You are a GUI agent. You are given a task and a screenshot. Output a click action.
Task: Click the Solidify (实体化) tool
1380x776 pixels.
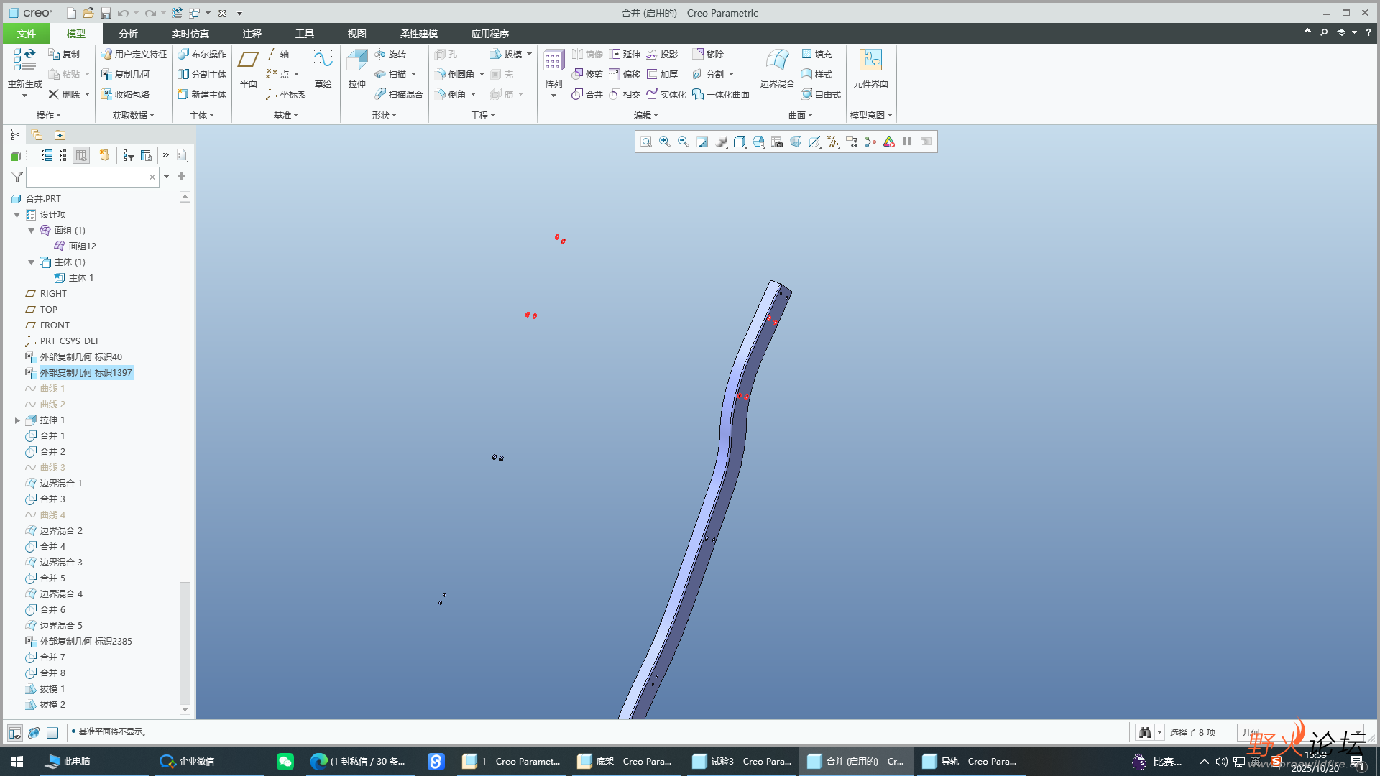(666, 94)
